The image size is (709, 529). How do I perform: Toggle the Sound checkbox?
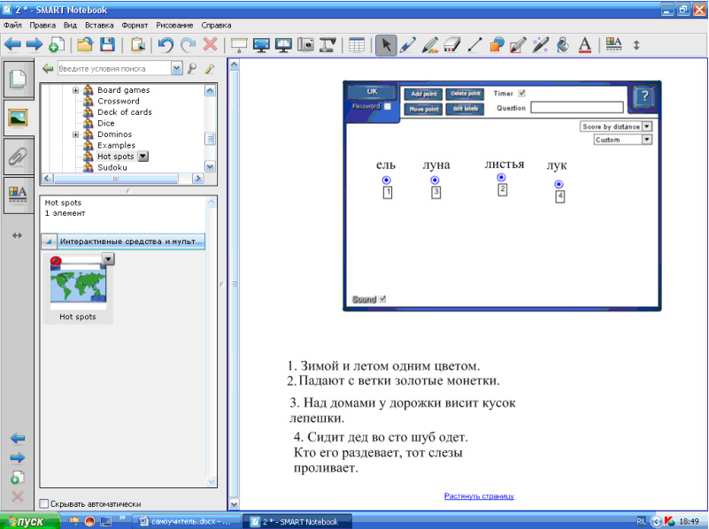tap(382, 299)
